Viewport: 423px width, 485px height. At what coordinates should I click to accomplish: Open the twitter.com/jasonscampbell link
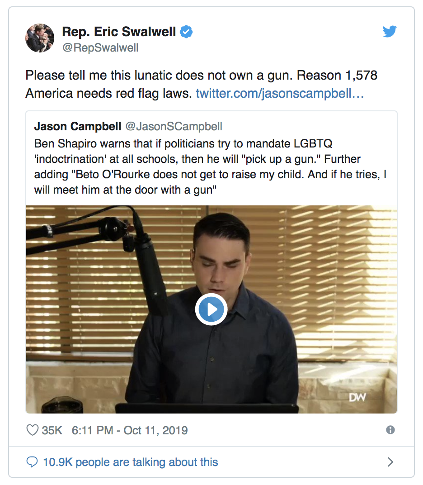pyautogui.click(x=280, y=94)
